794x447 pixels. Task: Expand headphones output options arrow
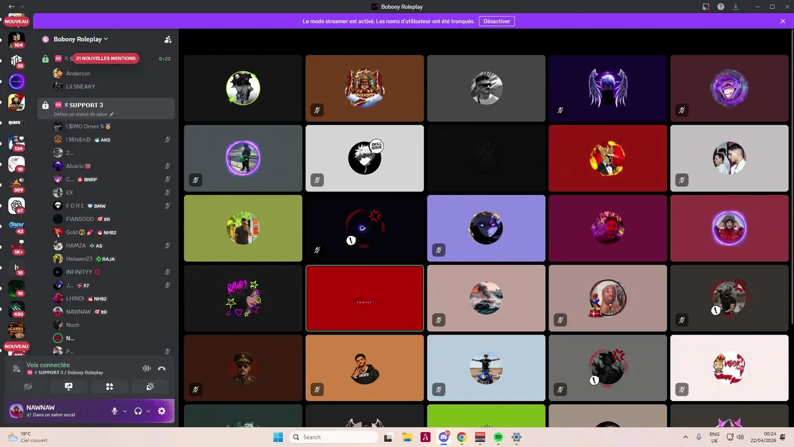(x=148, y=411)
